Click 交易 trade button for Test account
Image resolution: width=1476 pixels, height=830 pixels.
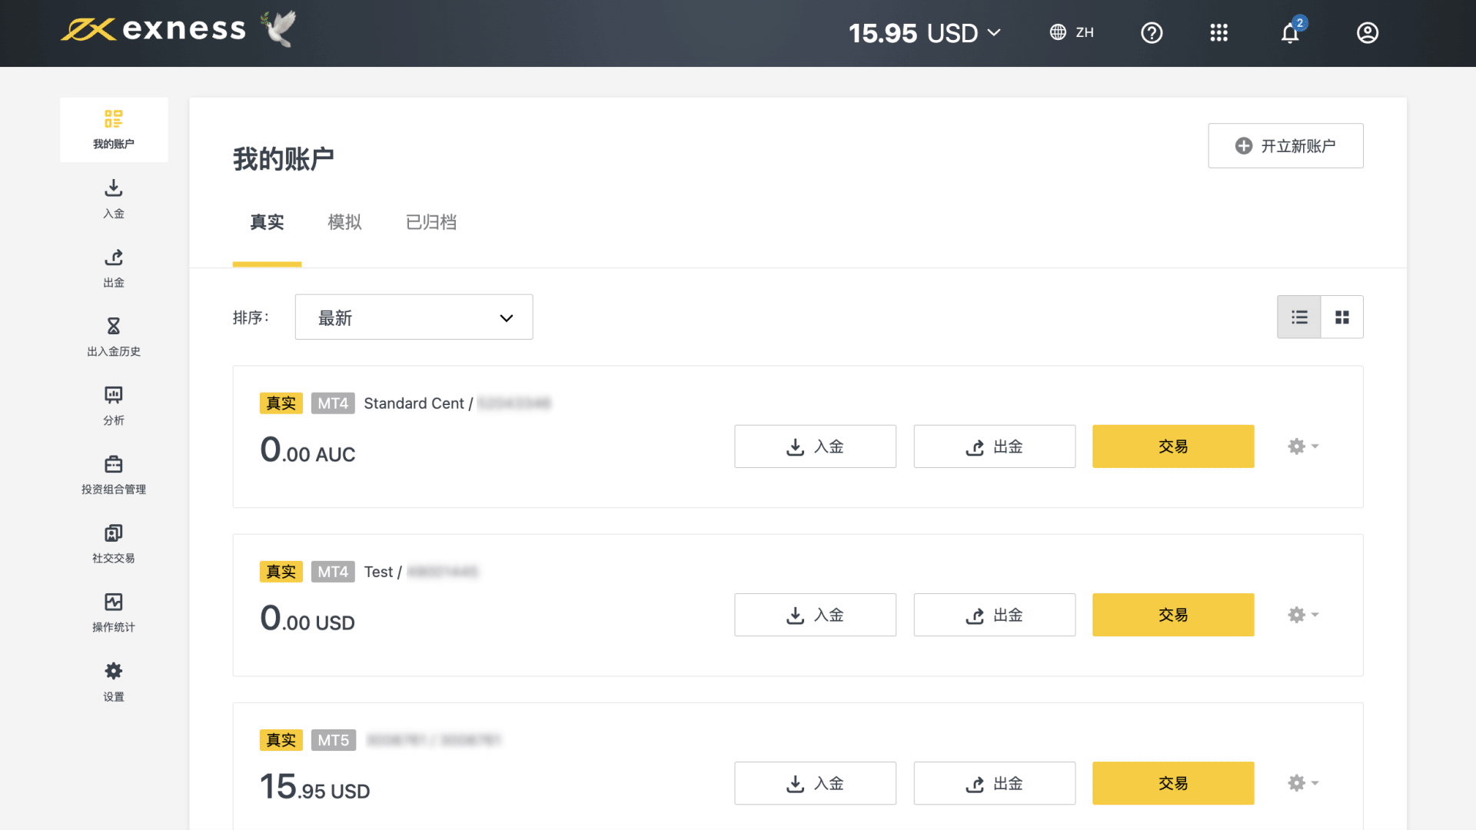pyautogui.click(x=1173, y=615)
